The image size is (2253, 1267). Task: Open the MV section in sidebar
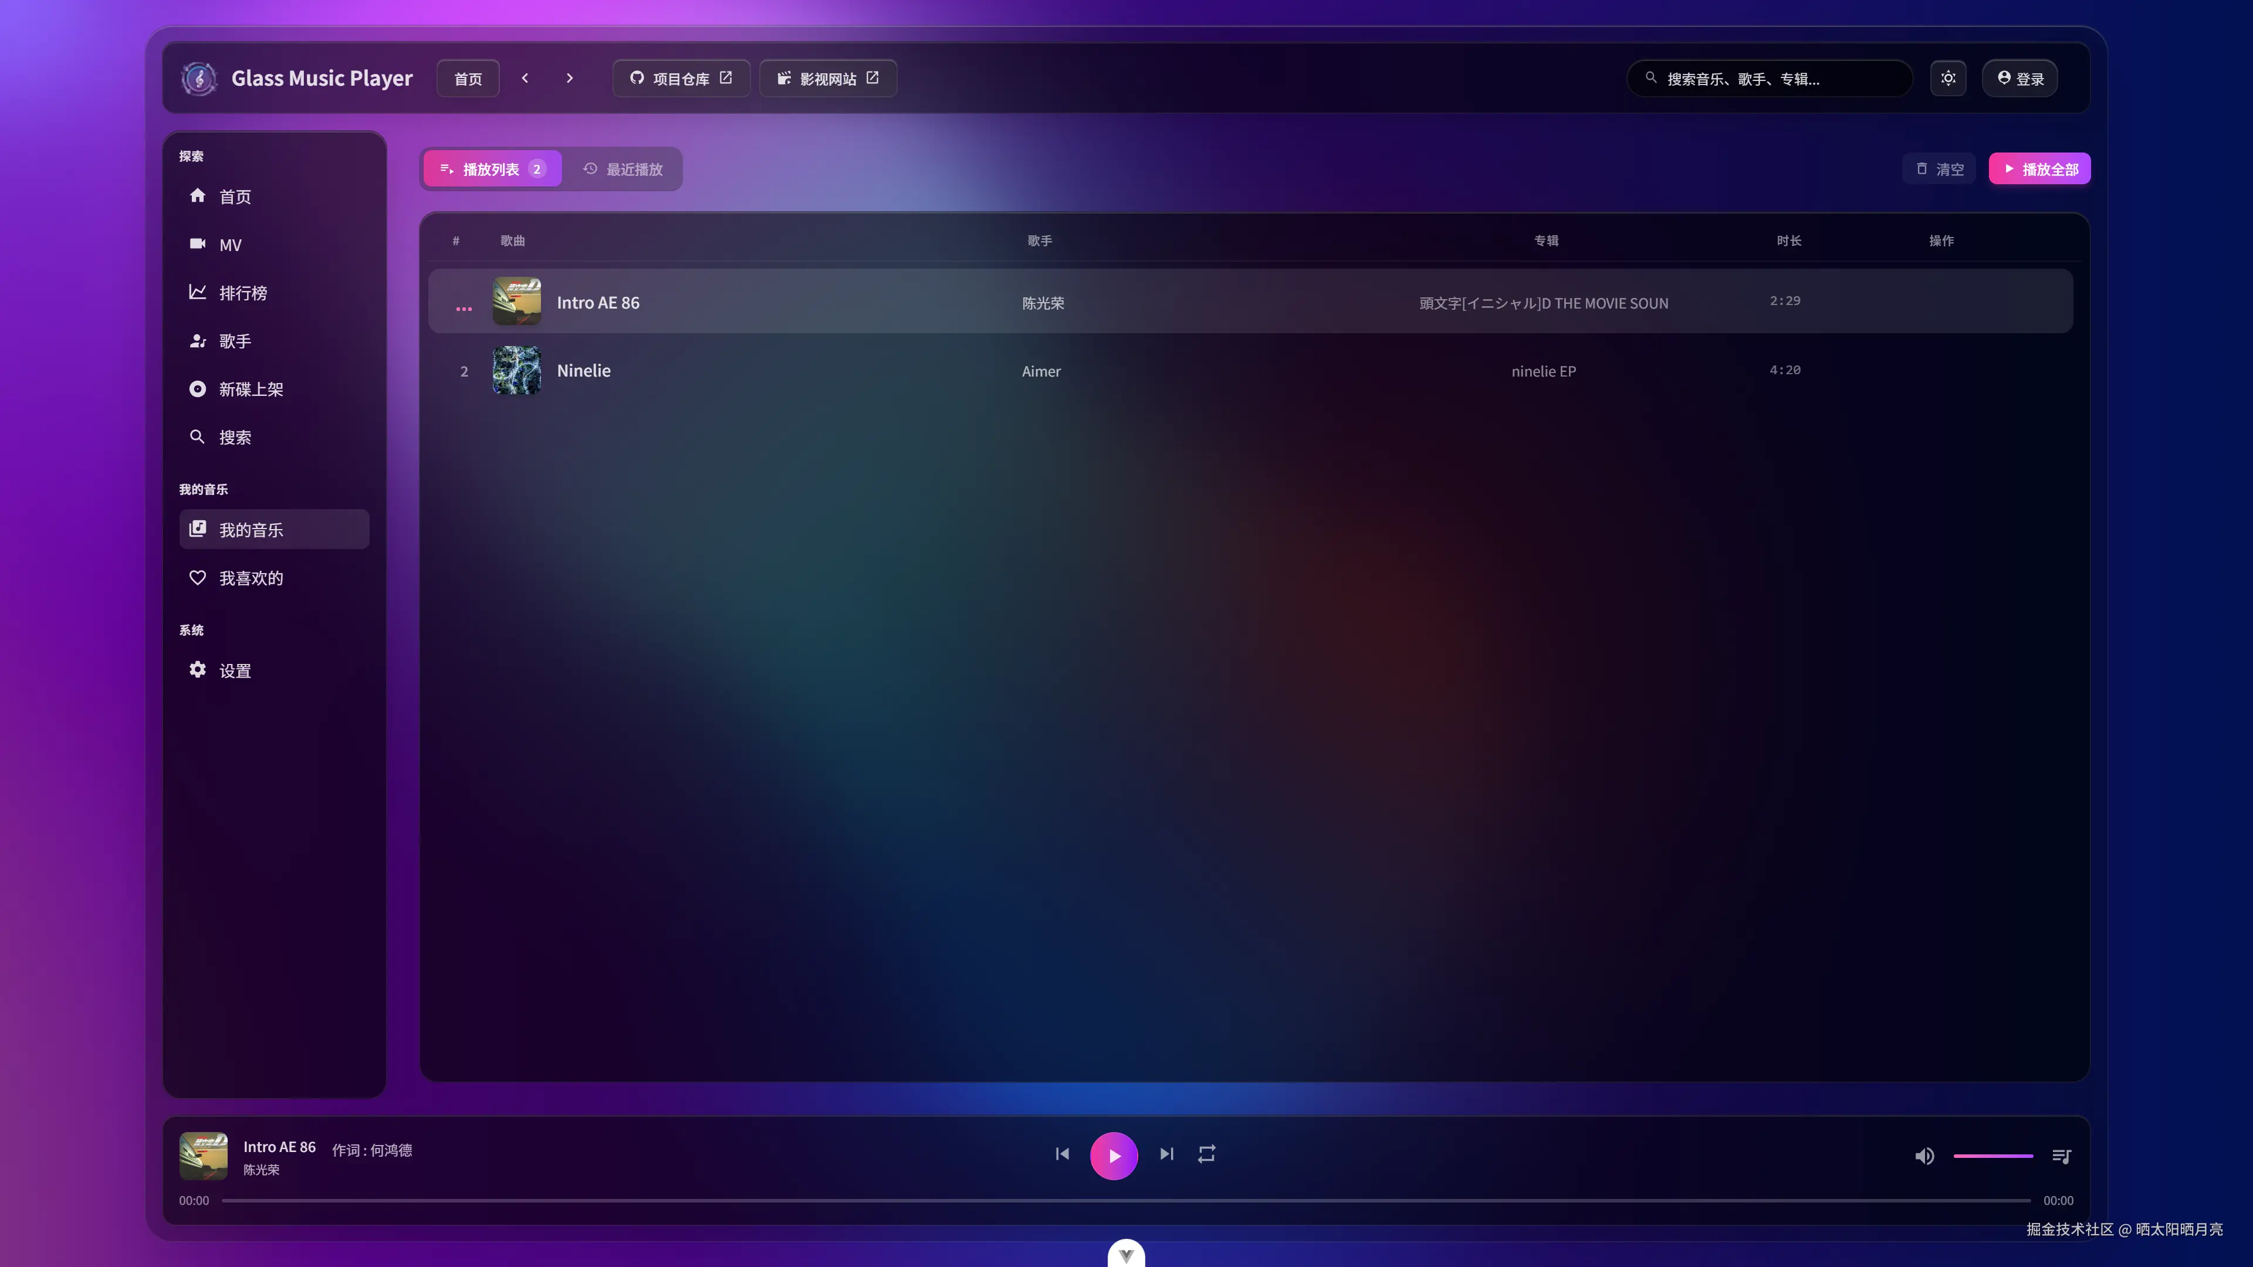[x=230, y=245]
